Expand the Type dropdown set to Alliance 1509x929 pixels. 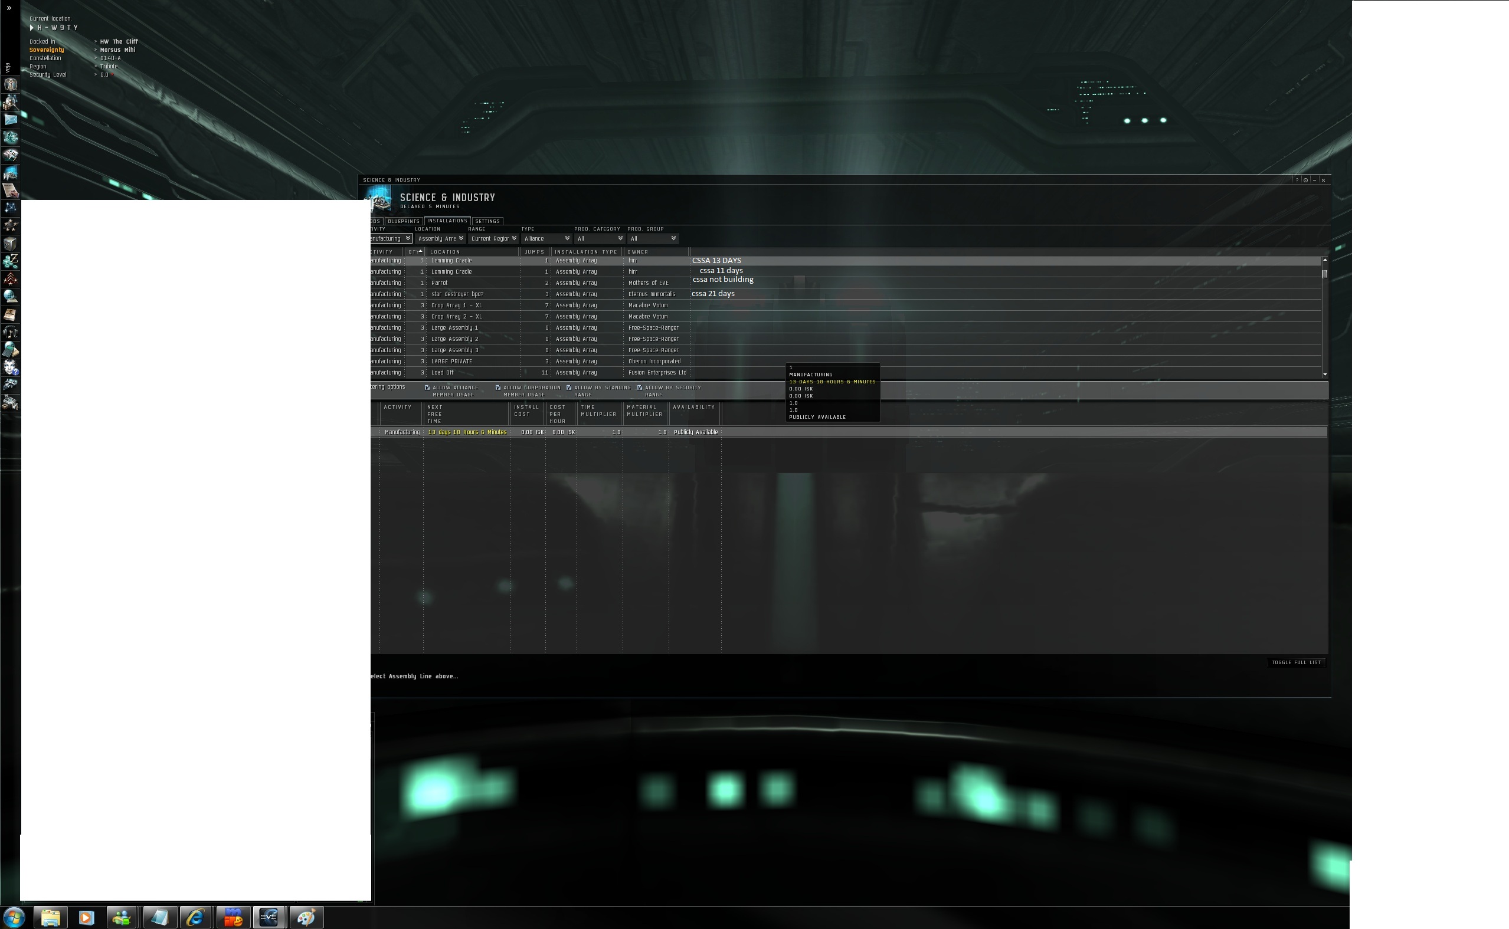tap(546, 238)
